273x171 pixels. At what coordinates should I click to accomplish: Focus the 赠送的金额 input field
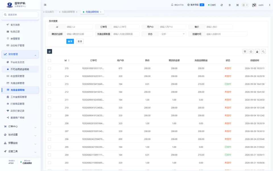pos(79,34)
